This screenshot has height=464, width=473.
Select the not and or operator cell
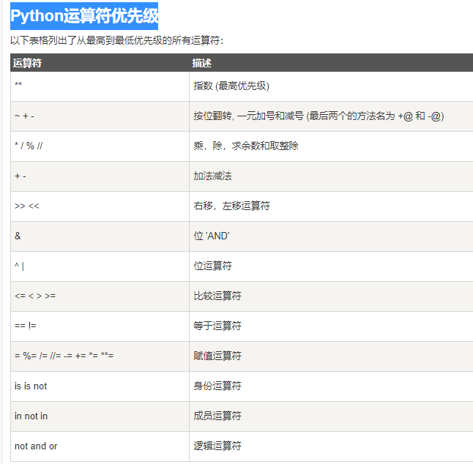[x=100, y=446]
